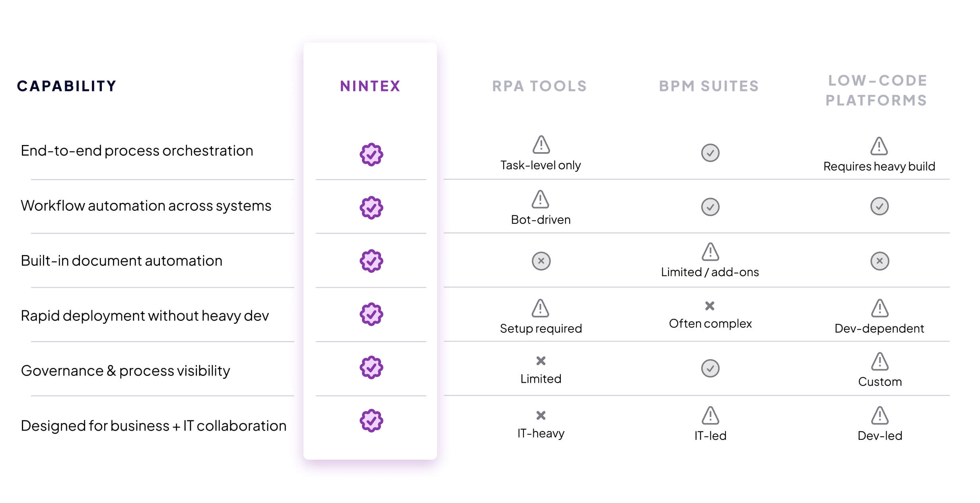Click the IT-heavy text
980x503 pixels.
[541, 433]
